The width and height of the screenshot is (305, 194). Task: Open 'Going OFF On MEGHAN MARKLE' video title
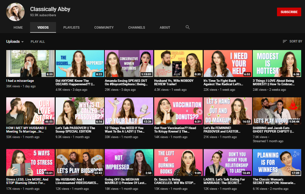[126, 181]
